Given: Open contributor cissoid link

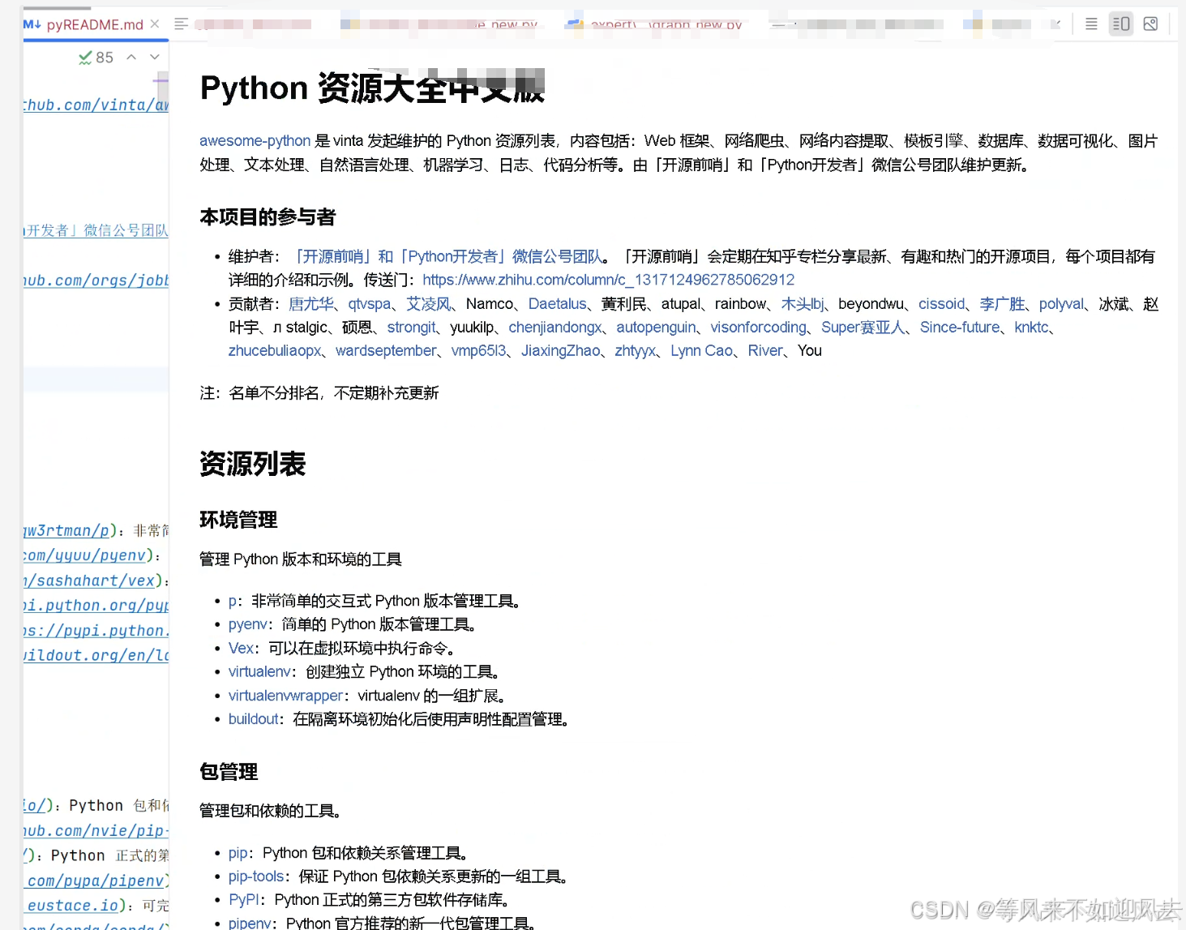Looking at the screenshot, I should tap(941, 304).
